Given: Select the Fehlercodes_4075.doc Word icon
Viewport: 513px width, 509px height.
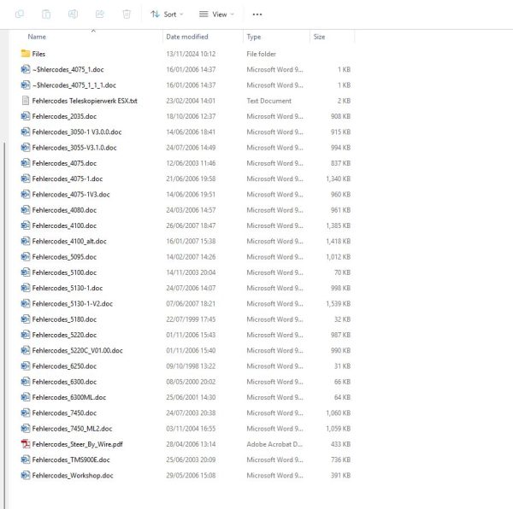Looking at the screenshot, I should tap(25, 163).
